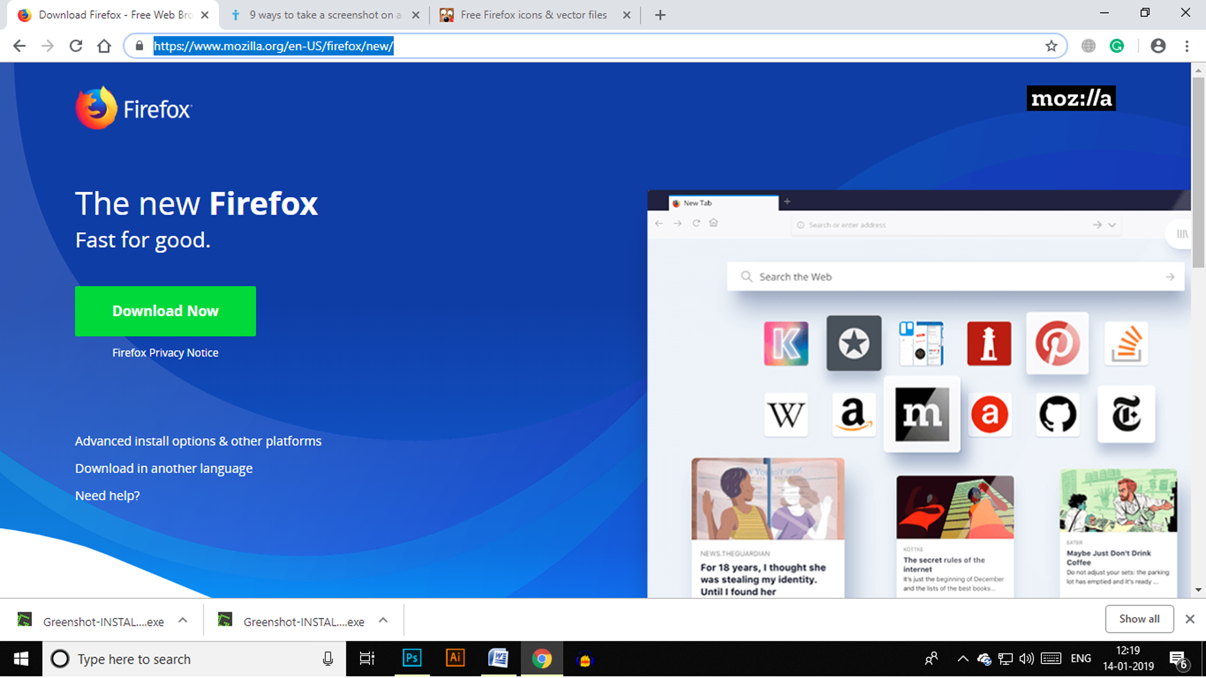Open the Firefox Privacy Notice link
1206x678 pixels.
[165, 353]
